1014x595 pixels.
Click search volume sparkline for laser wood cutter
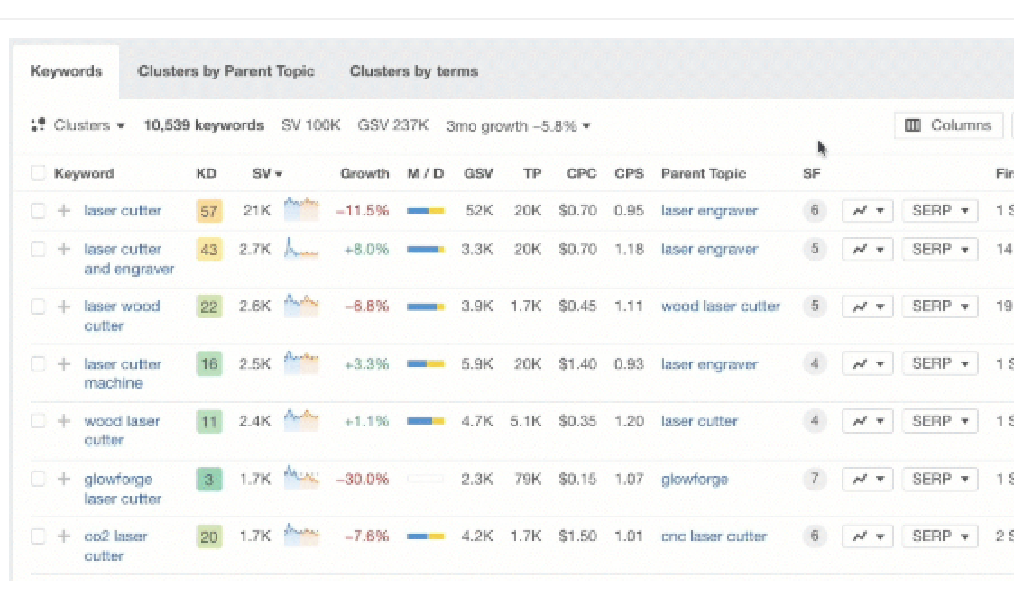[x=301, y=307]
